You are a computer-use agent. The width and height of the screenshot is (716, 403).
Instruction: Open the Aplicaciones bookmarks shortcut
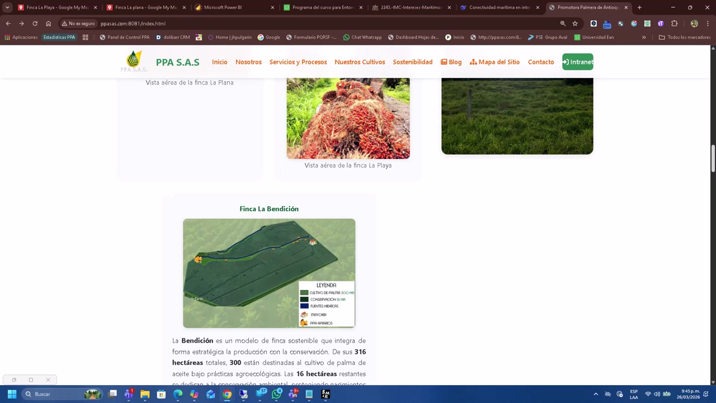(21, 38)
